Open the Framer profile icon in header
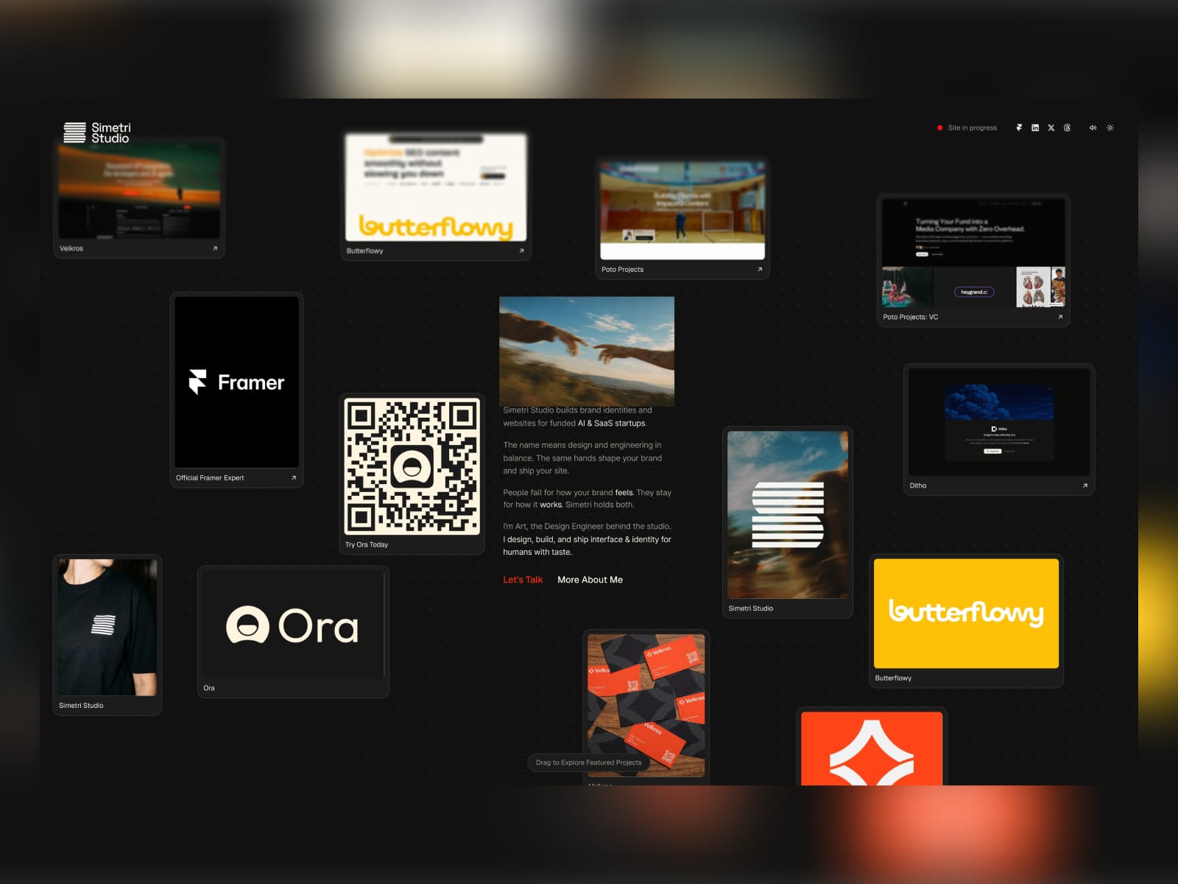 (x=1019, y=127)
